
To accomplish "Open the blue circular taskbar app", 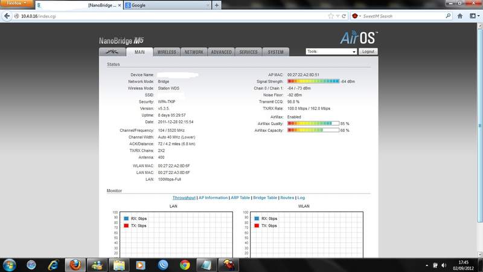I will [163, 265].
